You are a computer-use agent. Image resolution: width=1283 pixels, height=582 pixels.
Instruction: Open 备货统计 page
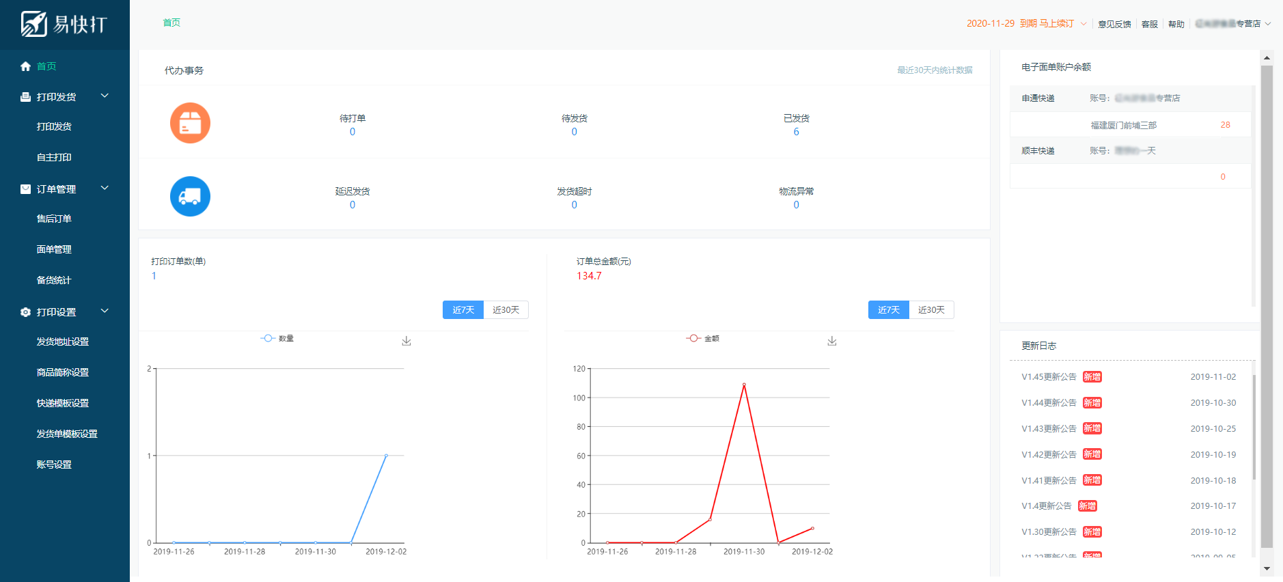click(x=54, y=280)
